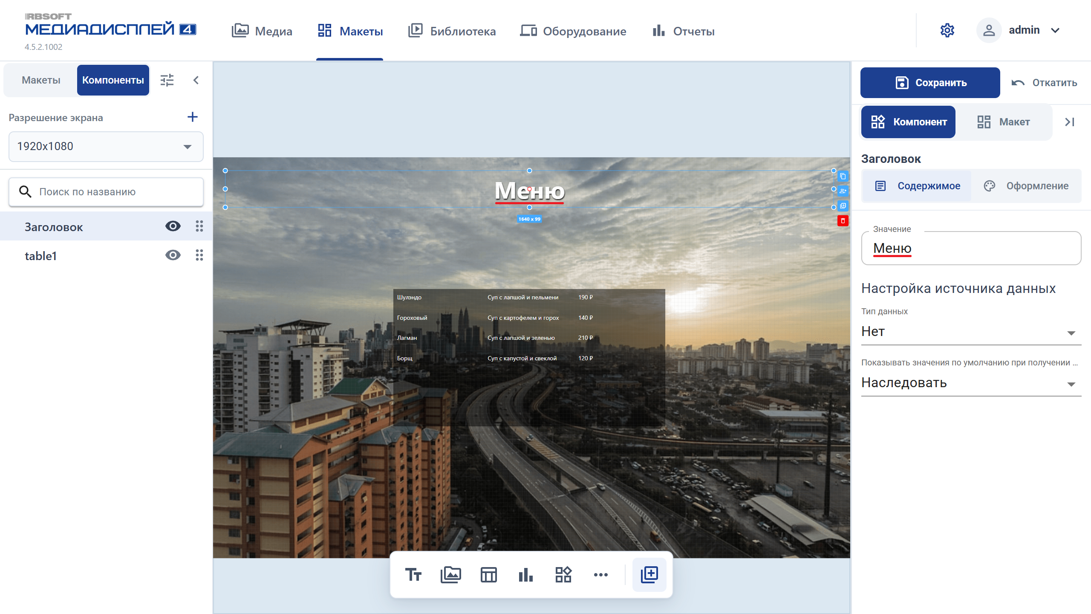Add a new screen resolution with plus icon
The height and width of the screenshot is (614, 1091).
(193, 117)
